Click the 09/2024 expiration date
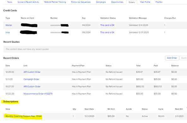Viewport: 187px width, 123px height. 86,32
